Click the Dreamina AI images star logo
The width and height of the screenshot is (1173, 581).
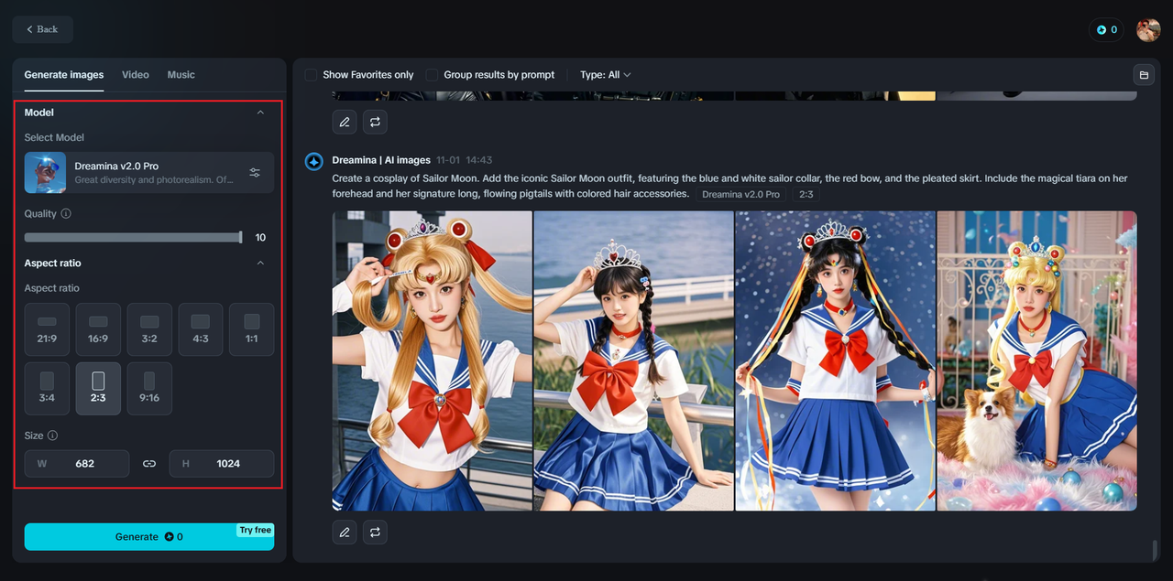tap(314, 162)
